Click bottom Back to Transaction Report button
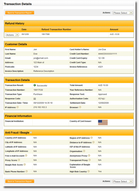Image resolution: width=139 pixels, height=191 pixels. (x=20, y=182)
